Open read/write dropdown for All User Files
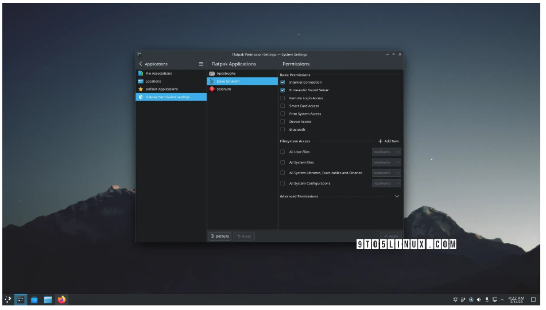Image resolution: width=546 pixels, height=310 pixels. point(386,152)
